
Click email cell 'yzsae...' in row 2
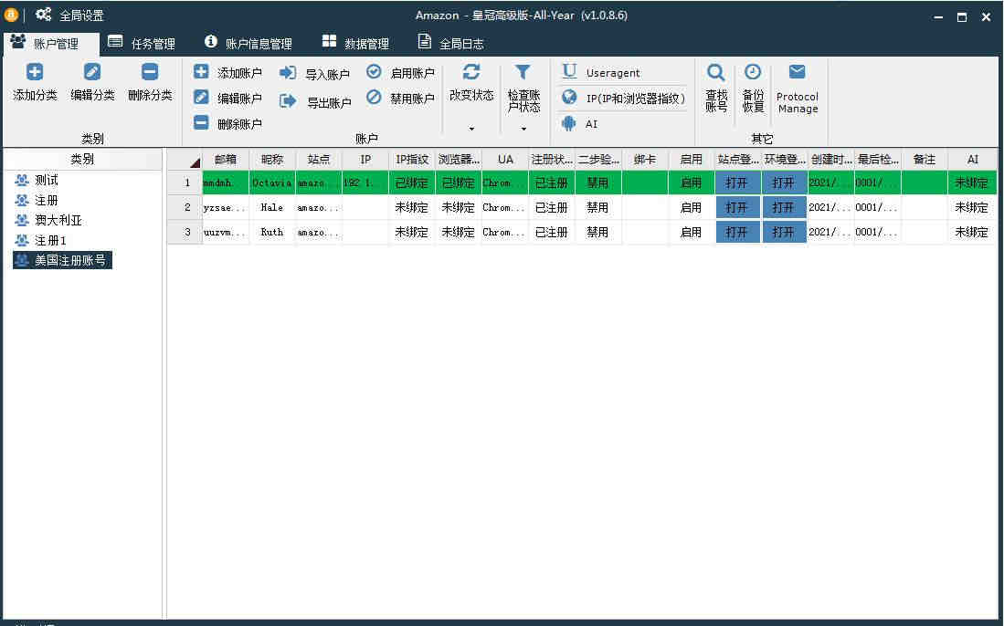[x=226, y=208]
